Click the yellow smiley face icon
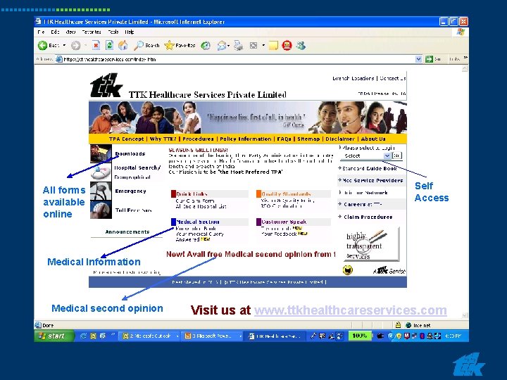Viewport: 507px width, 380px height. point(348,270)
